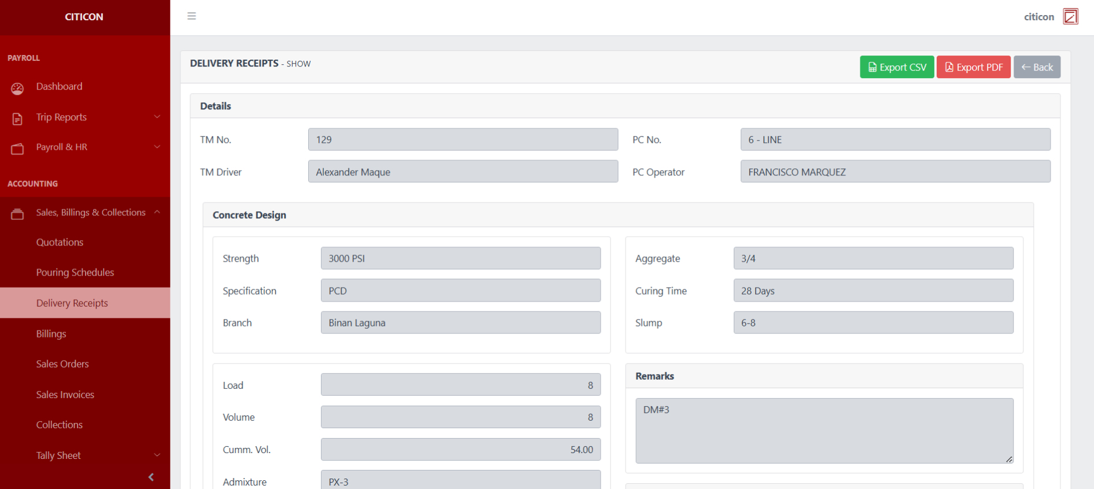Click the Sales, Billings & Collections icon
Image resolution: width=1094 pixels, height=489 pixels.
point(17,214)
